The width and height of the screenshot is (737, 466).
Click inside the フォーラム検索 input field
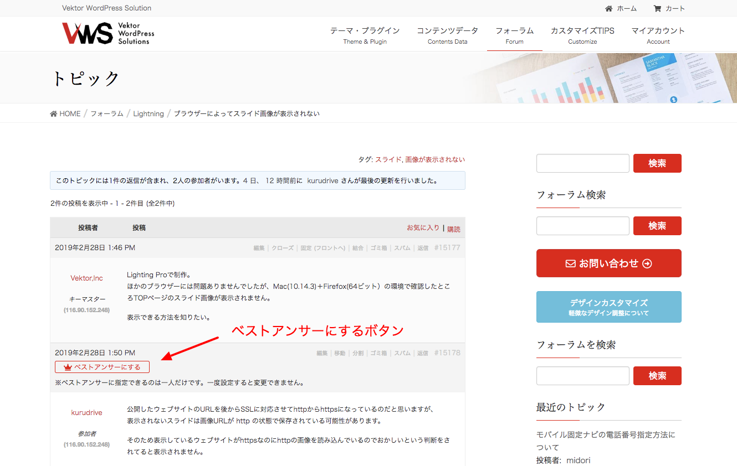[x=582, y=226]
